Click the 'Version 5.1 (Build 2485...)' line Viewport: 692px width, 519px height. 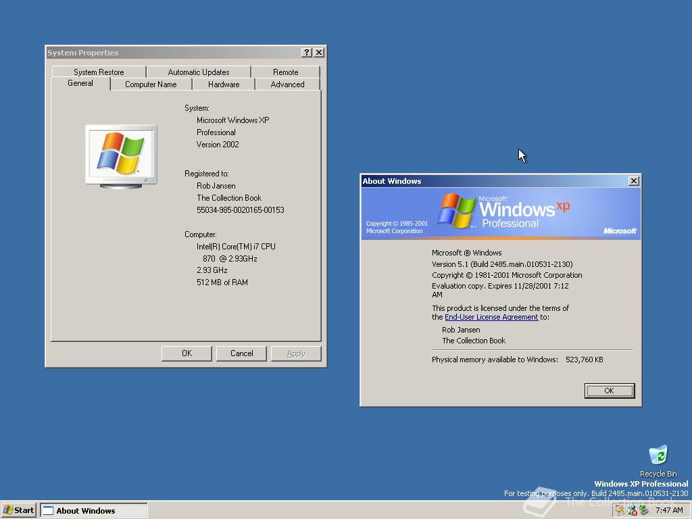pyautogui.click(x=502, y=264)
